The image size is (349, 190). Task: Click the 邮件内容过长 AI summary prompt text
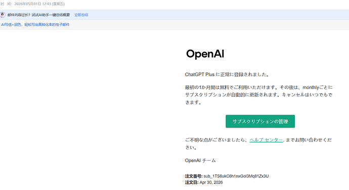pyautogui.click(x=38, y=15)
